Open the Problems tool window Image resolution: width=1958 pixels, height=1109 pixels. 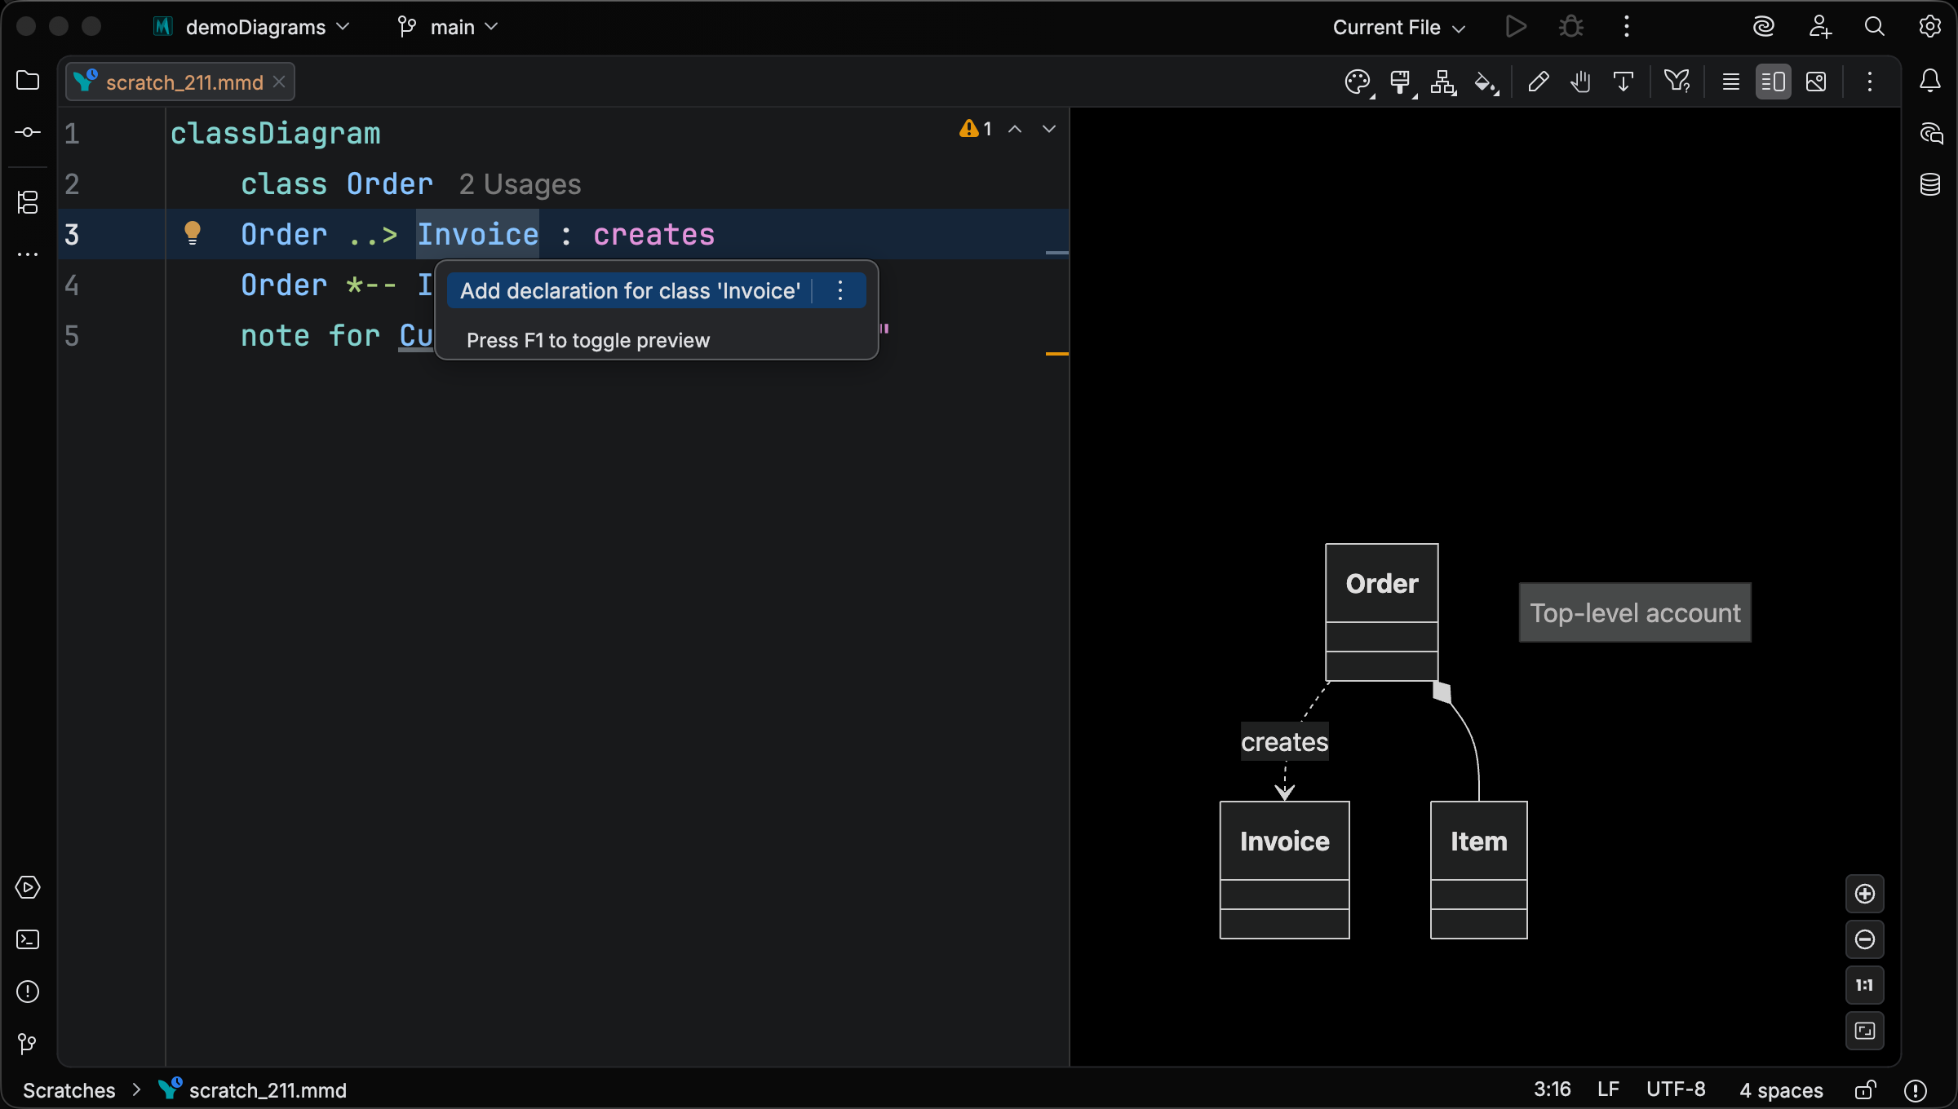pyautogui.click(x=28, y=992)
